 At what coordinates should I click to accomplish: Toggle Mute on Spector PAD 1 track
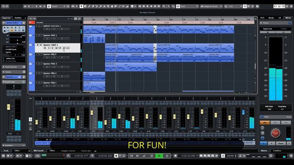[x=38, y=35]
